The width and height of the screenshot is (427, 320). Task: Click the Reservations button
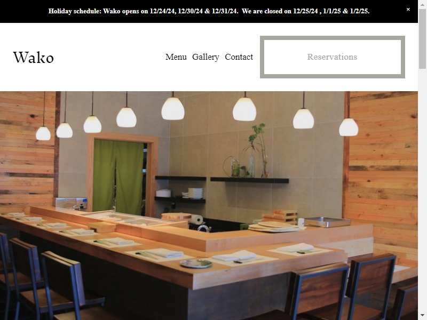pyautogui.click(x=333, y=57)
